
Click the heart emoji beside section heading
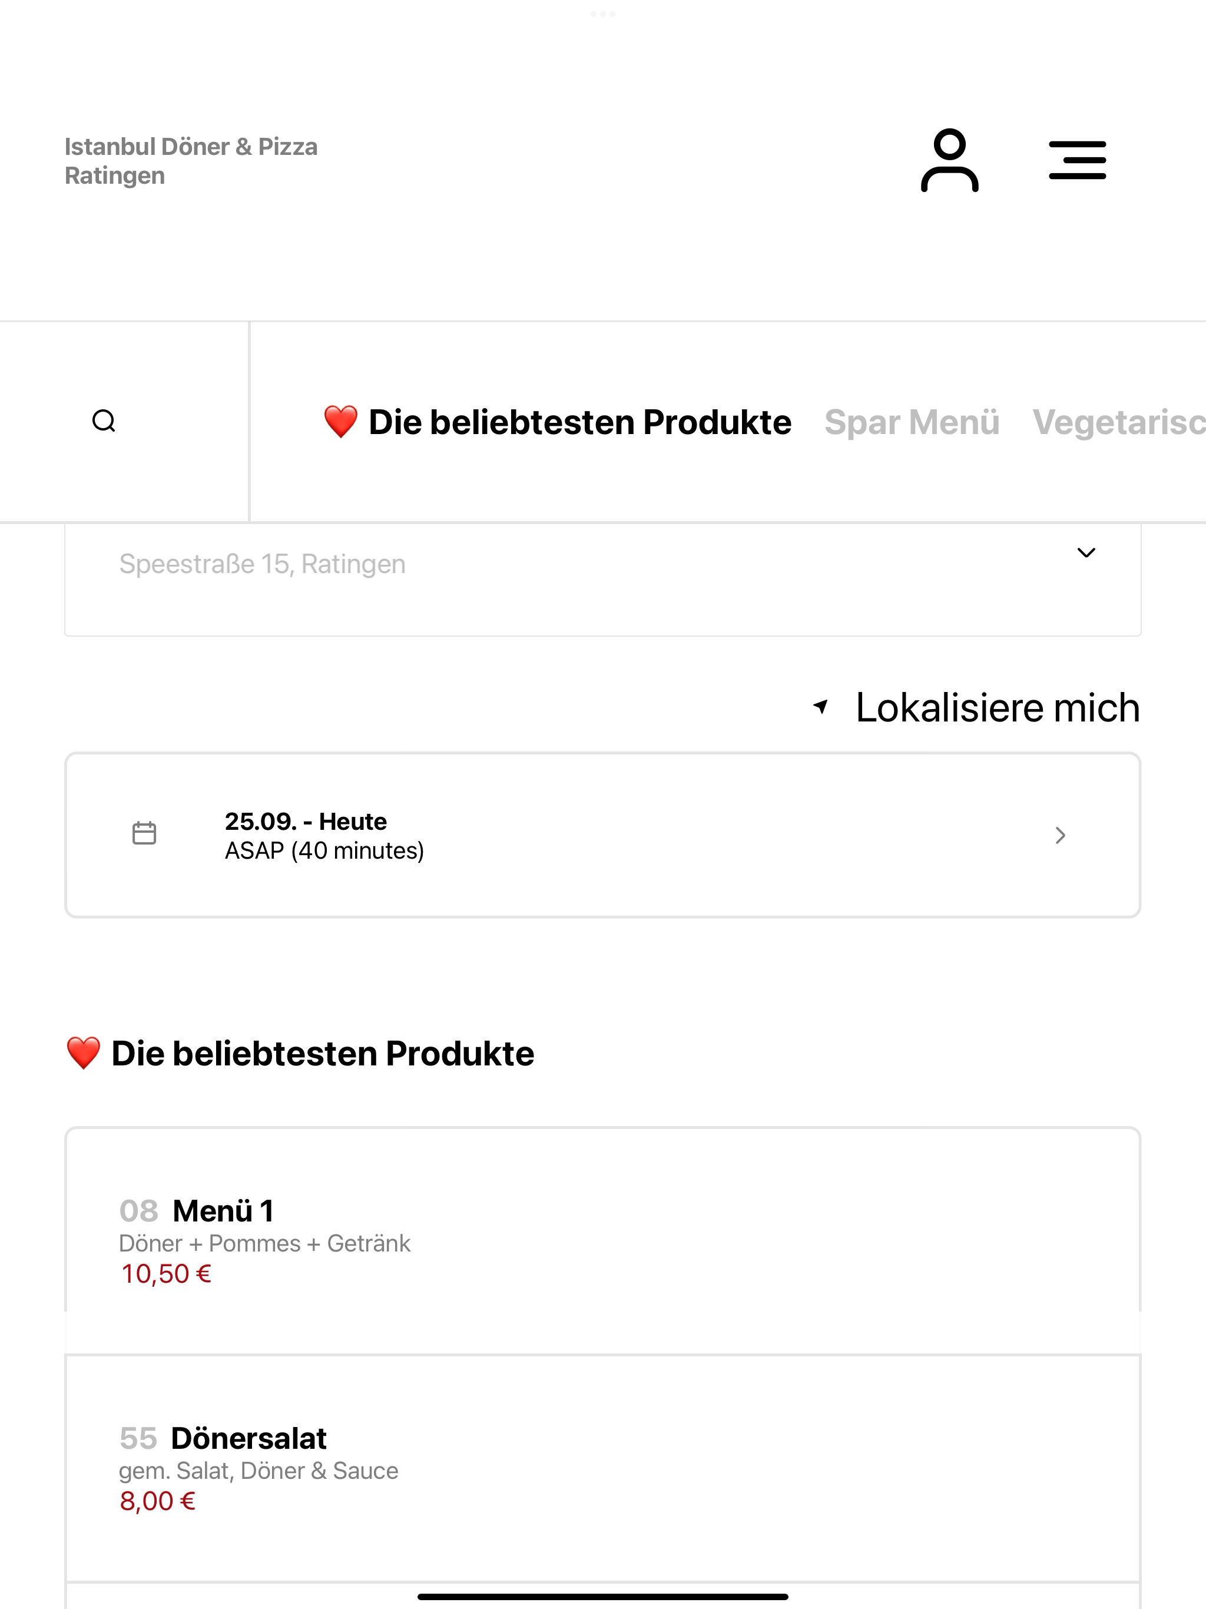[x=83, y=1053]
